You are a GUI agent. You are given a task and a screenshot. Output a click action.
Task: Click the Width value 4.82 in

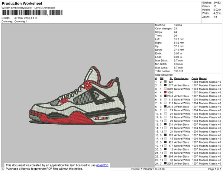tap(217, 13)
